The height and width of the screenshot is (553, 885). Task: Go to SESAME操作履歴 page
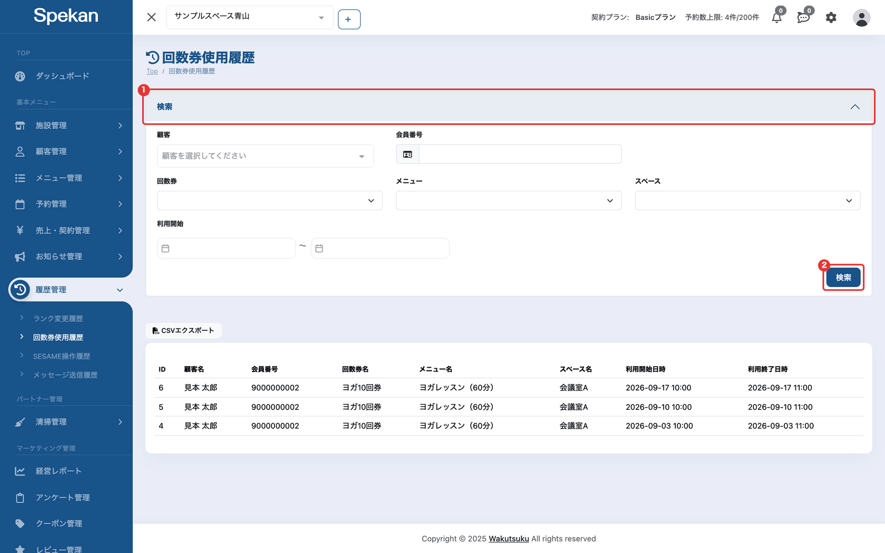pyautogui.click(x=61, y=356)
